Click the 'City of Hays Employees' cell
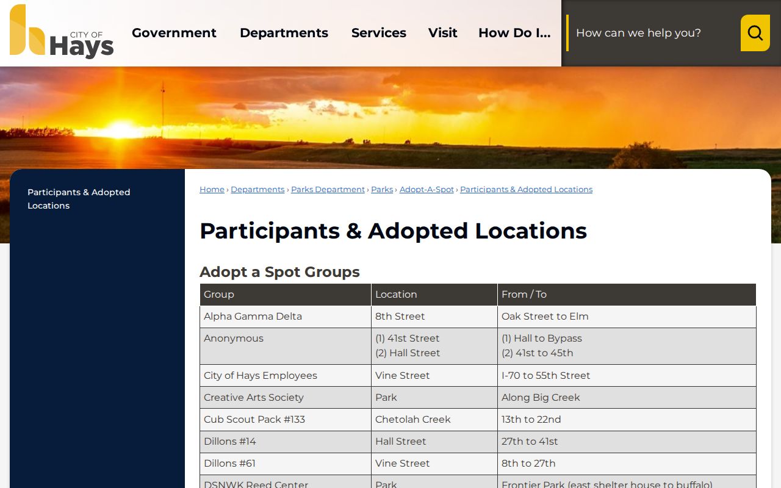 [286, 376]
